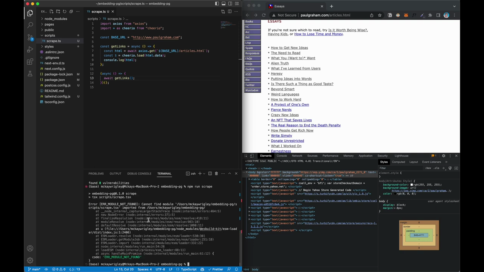Viewport: 484px width, 272px height.
Task: Open Manage gear in VS Code
Action: (30, 260)
